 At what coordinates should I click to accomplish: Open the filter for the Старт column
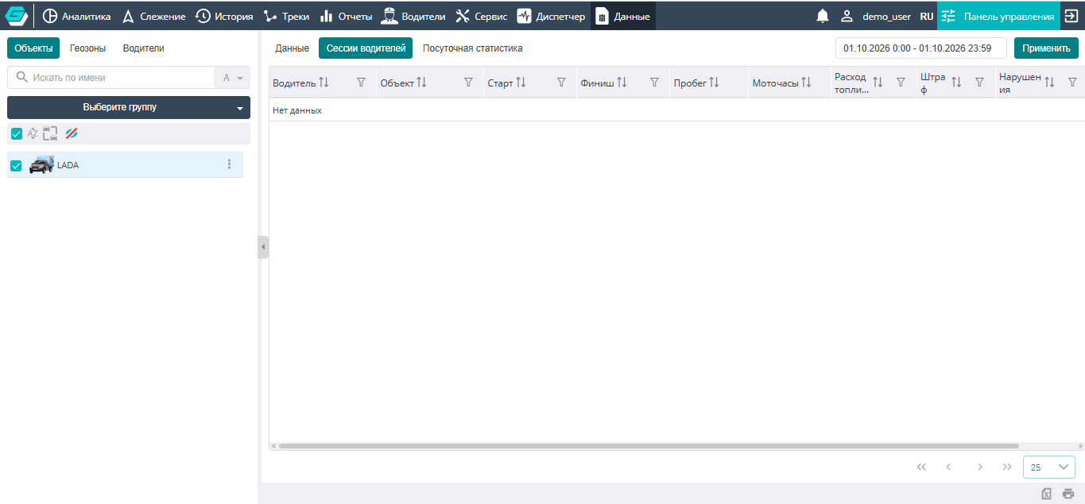561,83
